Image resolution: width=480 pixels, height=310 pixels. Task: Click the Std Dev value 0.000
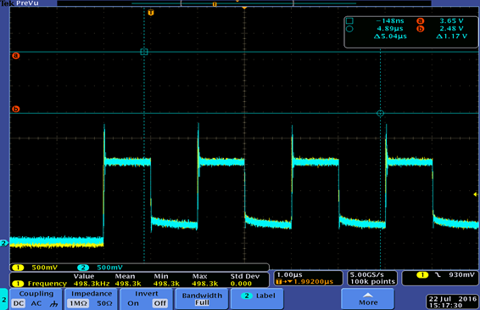pyautogui.click(x=241, y=284)
